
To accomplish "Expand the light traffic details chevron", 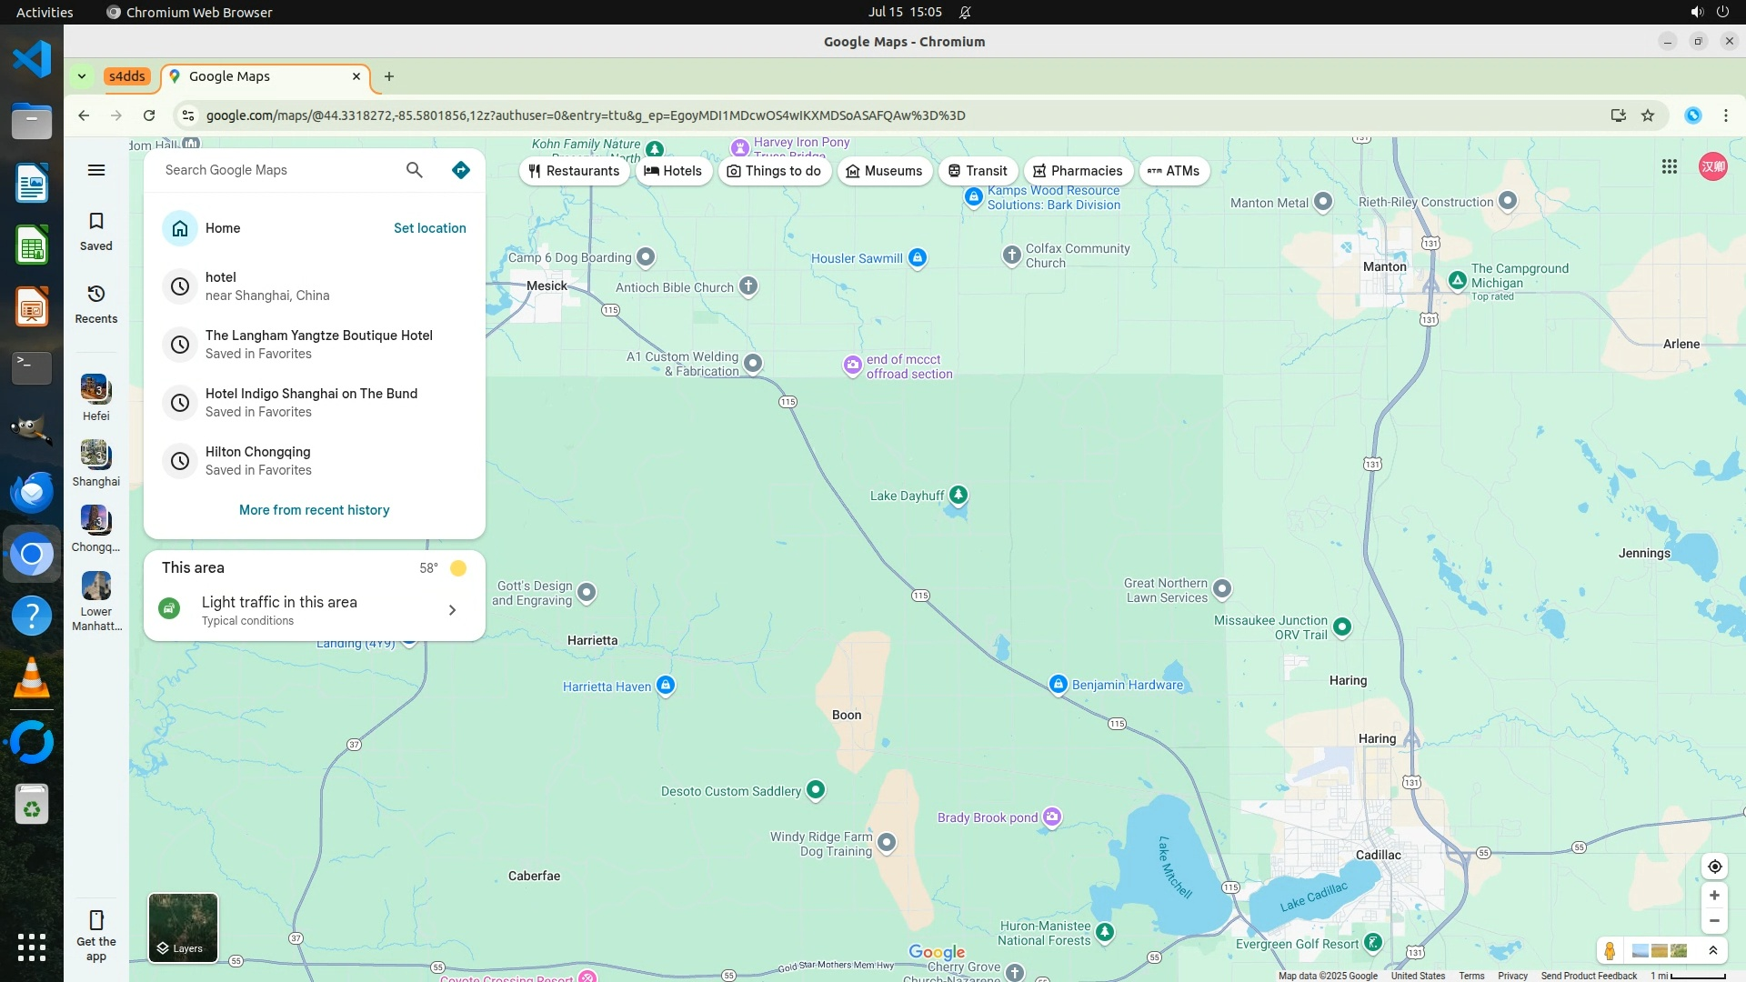I will pos(452,610).
